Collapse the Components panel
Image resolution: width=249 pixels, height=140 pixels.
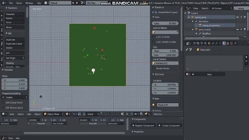click(x=133, y=119)
